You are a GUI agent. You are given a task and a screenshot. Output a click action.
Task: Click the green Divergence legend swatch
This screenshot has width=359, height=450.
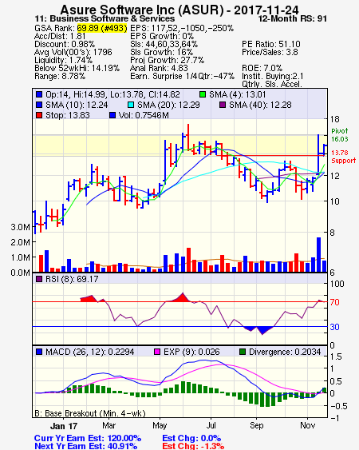click(243, 352)
